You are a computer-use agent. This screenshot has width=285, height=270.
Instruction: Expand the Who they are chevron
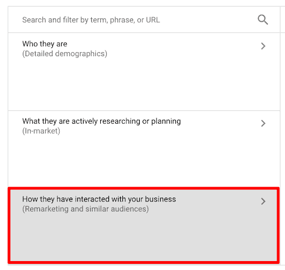(x=263, y=46)
